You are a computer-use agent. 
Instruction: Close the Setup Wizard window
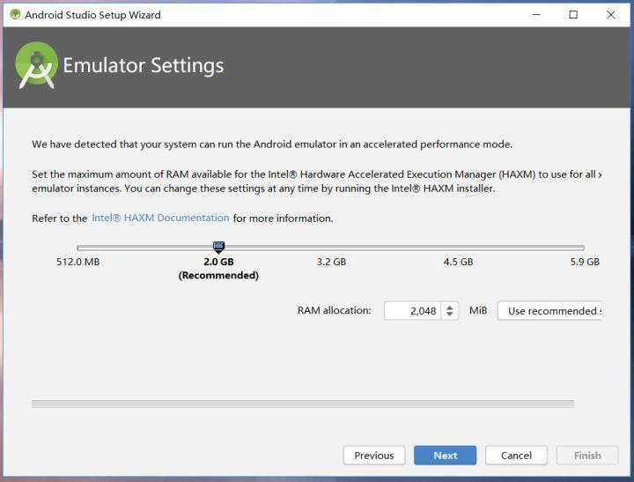click(610, 15)
